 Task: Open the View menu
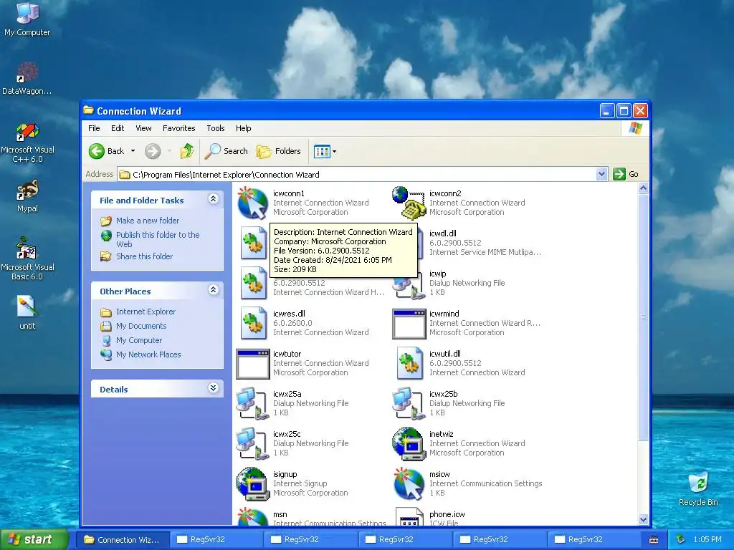point(143,128)
